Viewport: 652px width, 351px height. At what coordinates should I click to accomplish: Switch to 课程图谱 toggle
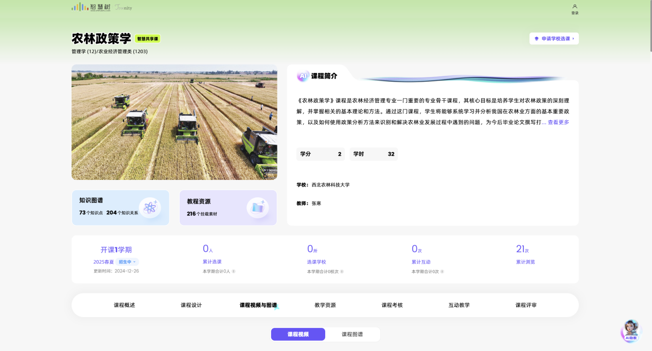pos(353,334)
